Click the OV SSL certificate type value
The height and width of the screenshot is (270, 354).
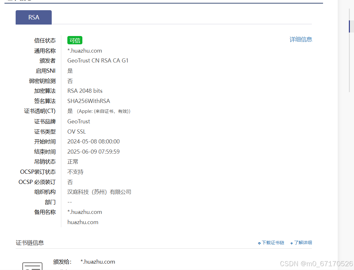pyautogui.click(x=77, y=132)
